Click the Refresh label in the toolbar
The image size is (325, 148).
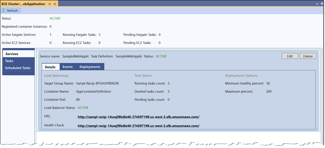12,10
